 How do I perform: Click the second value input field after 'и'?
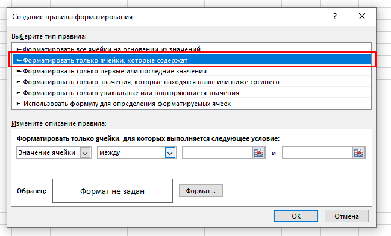point(317,152)
